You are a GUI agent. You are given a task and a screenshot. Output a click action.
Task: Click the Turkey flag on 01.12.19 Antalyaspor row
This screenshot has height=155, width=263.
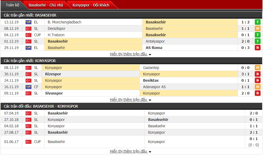click(28, 41)
